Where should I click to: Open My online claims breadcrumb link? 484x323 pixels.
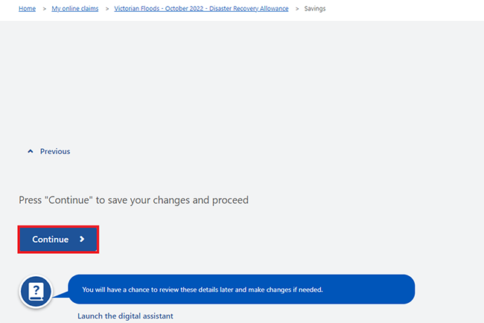(75, 9)
